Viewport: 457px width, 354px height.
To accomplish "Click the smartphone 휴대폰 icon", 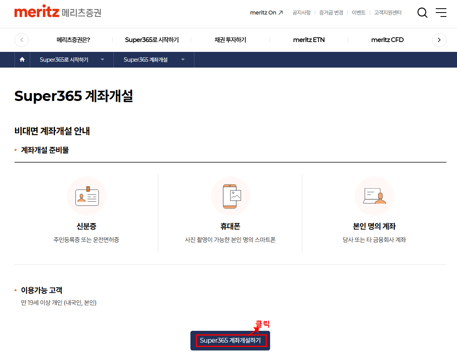I will pos(230,196).
